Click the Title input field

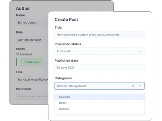click(99, 35)
